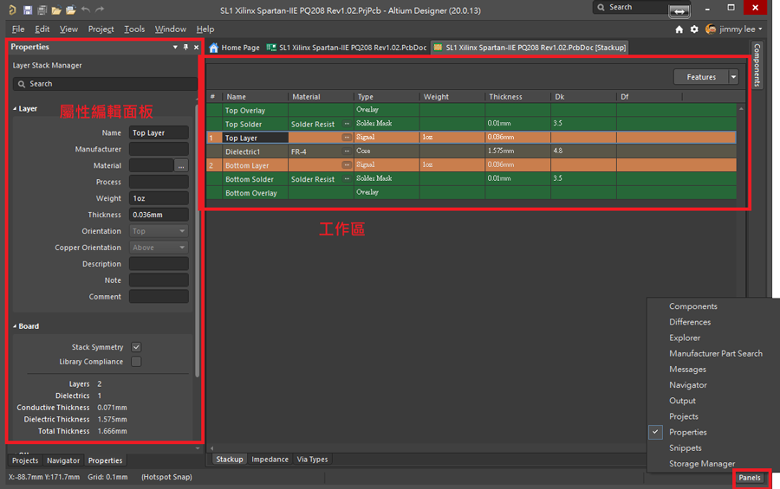This screenshot has width=780, height=489.
Task: Uncheck the Stack Symmetry checkbox
Action: click(136, 347)
